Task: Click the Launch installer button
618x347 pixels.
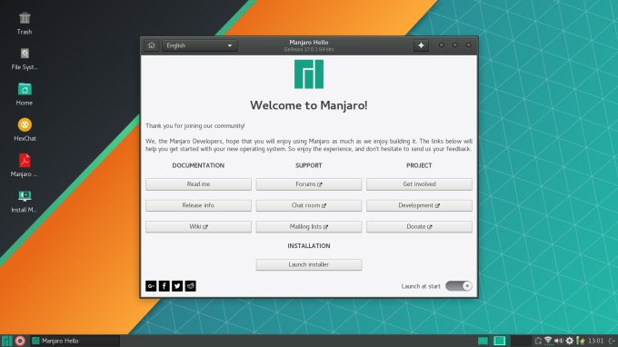Action: tap(309, 264)
